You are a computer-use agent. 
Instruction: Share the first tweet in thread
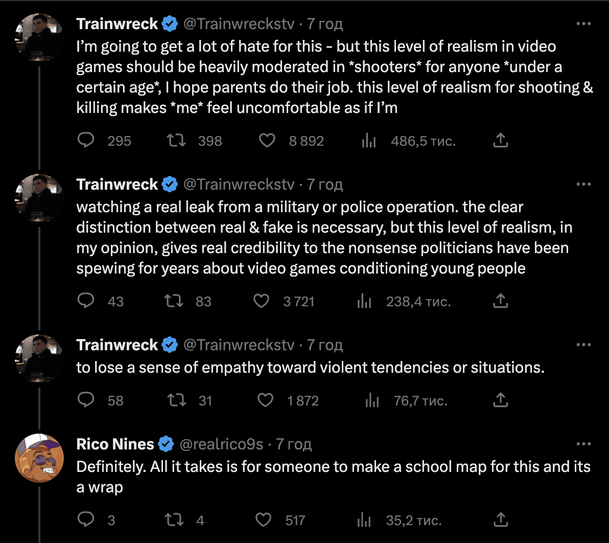[501, 140]
